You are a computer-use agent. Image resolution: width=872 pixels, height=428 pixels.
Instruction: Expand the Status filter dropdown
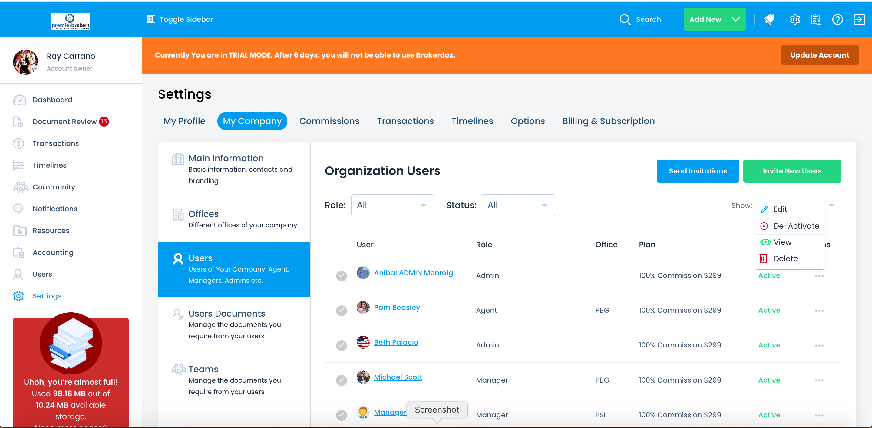518,205
